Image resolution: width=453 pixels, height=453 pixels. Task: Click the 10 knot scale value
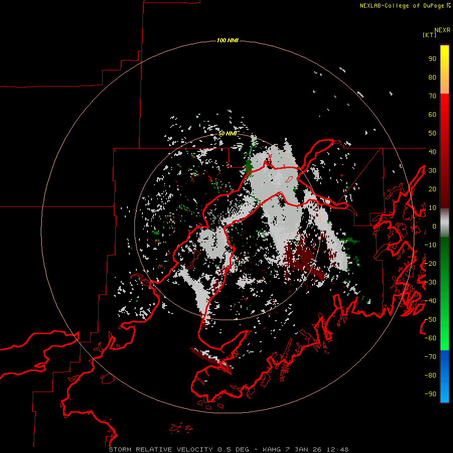(432, 208)
